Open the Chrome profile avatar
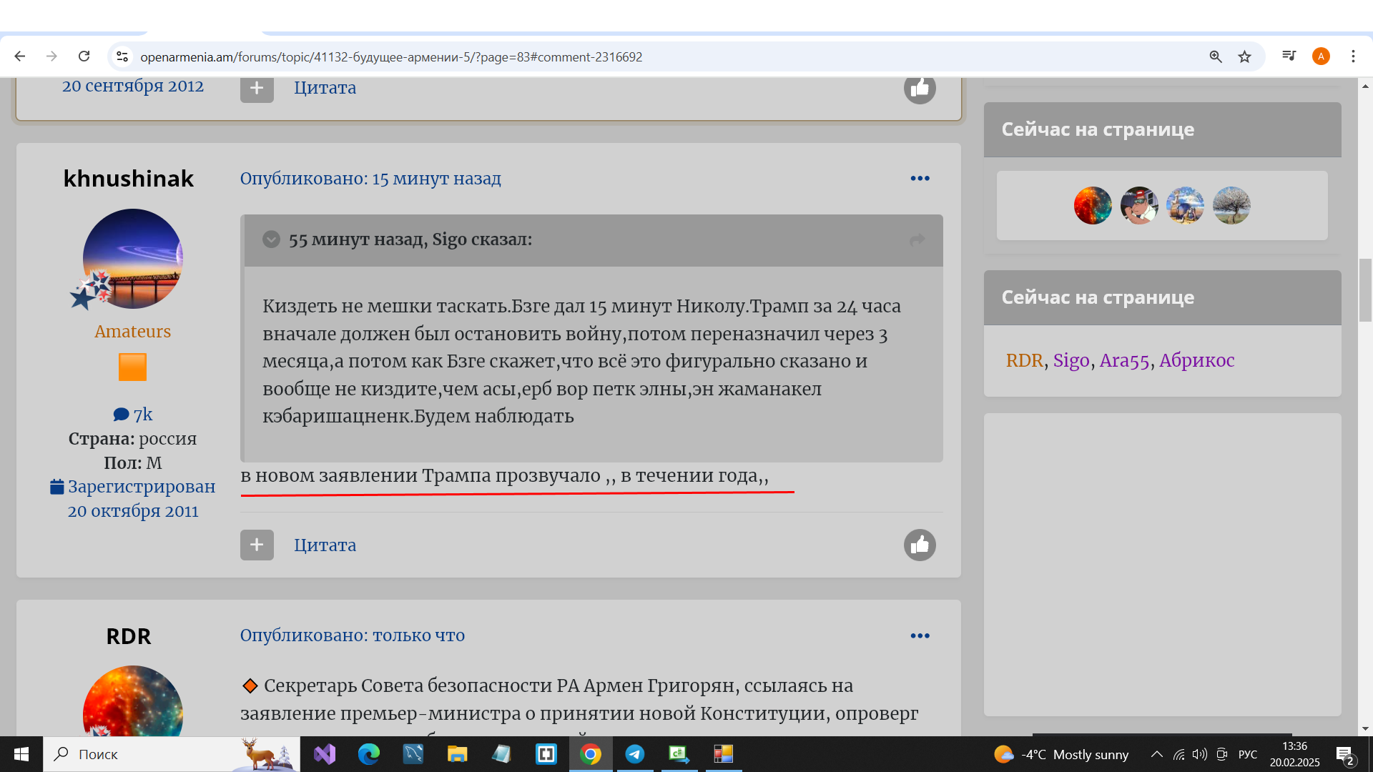This screenshot has width=1373, height=772. (x=1321, y=56)
